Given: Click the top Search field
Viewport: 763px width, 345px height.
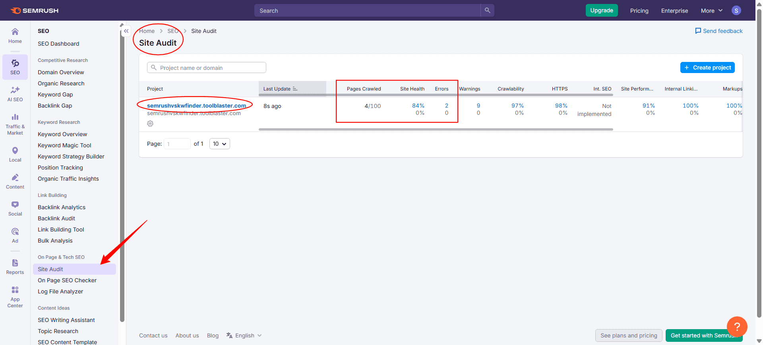Looking at the screenshot, I should pyautogui.click(x=368, y=10).
